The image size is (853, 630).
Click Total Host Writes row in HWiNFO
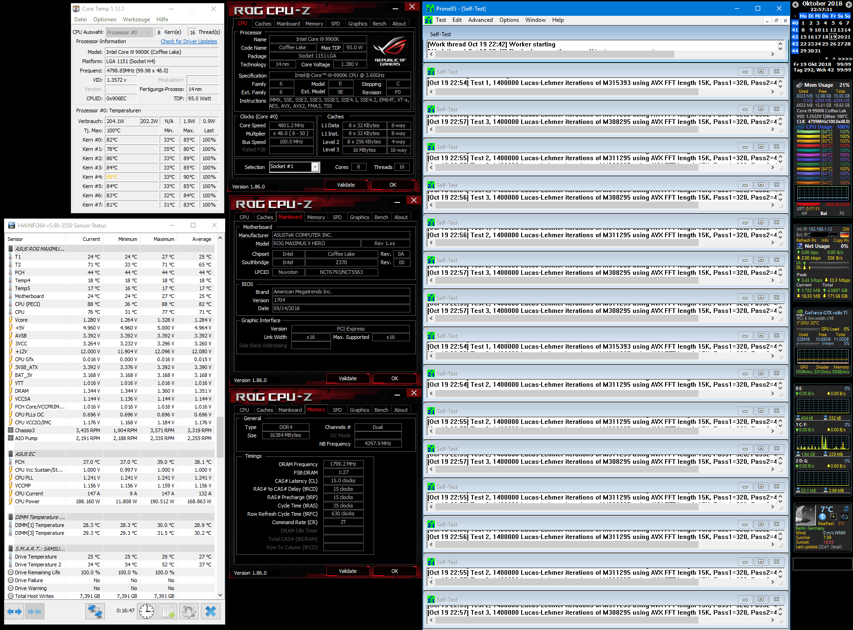click(x=110, y=596)
